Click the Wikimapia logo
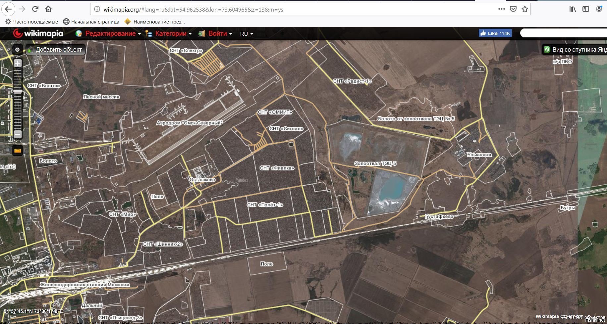Screen dimensions: 607x324 (x=38, y=33)
